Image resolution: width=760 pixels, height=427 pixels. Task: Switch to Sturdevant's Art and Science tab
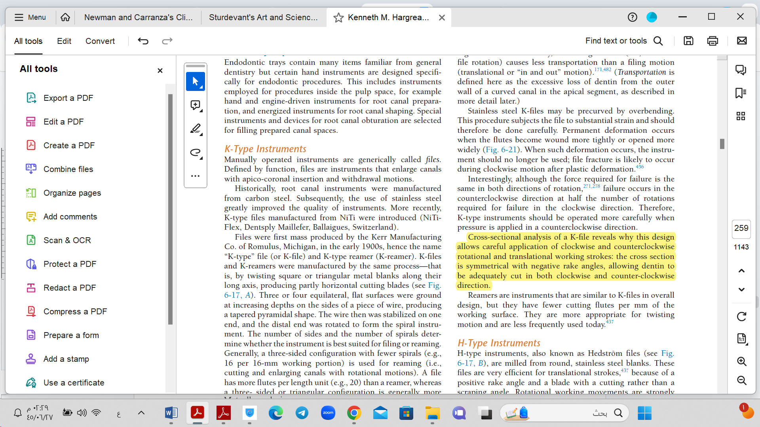(x=263, y=17)
